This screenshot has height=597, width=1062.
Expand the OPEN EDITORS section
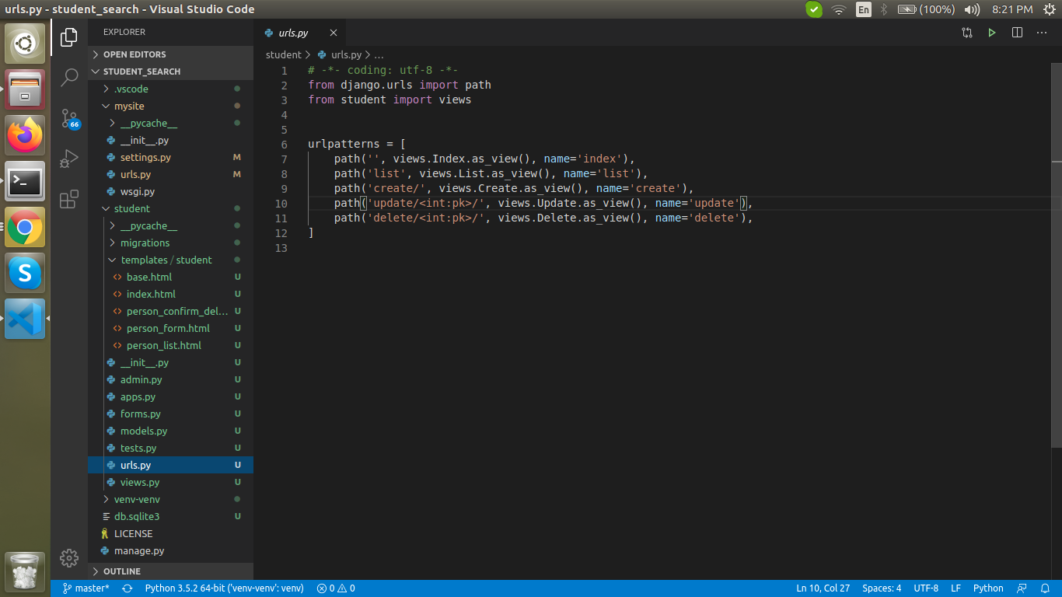170,54
